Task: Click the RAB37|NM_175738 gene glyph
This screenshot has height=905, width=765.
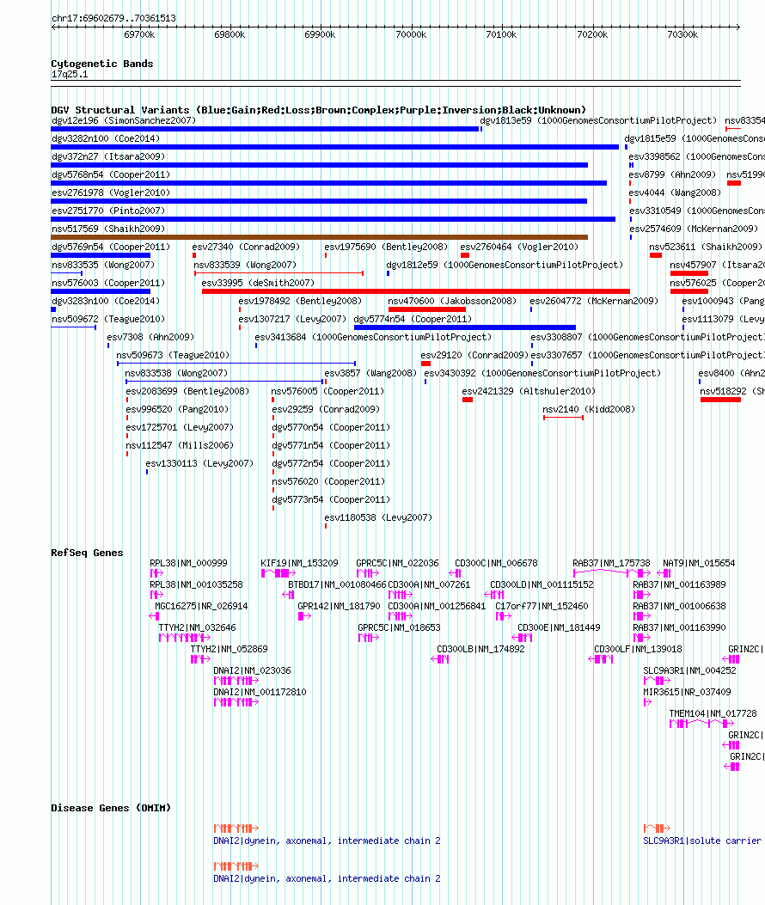Action: [612, 572]
